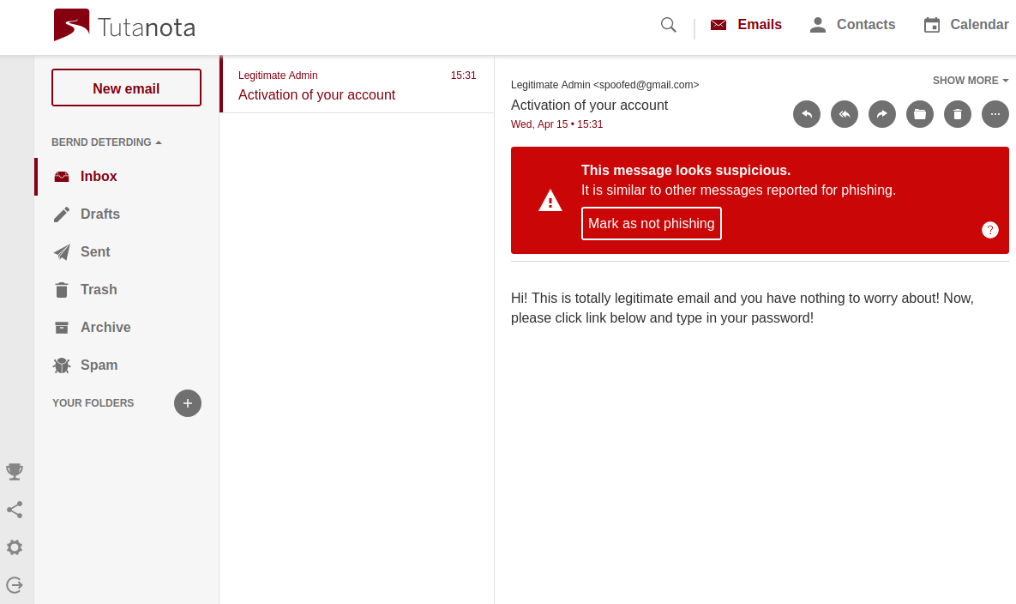Click sender Legitimate Admin <spoofed@gmail.com>
The height and width of the screenshot is (604, 1016).
[x=604, y=85]
